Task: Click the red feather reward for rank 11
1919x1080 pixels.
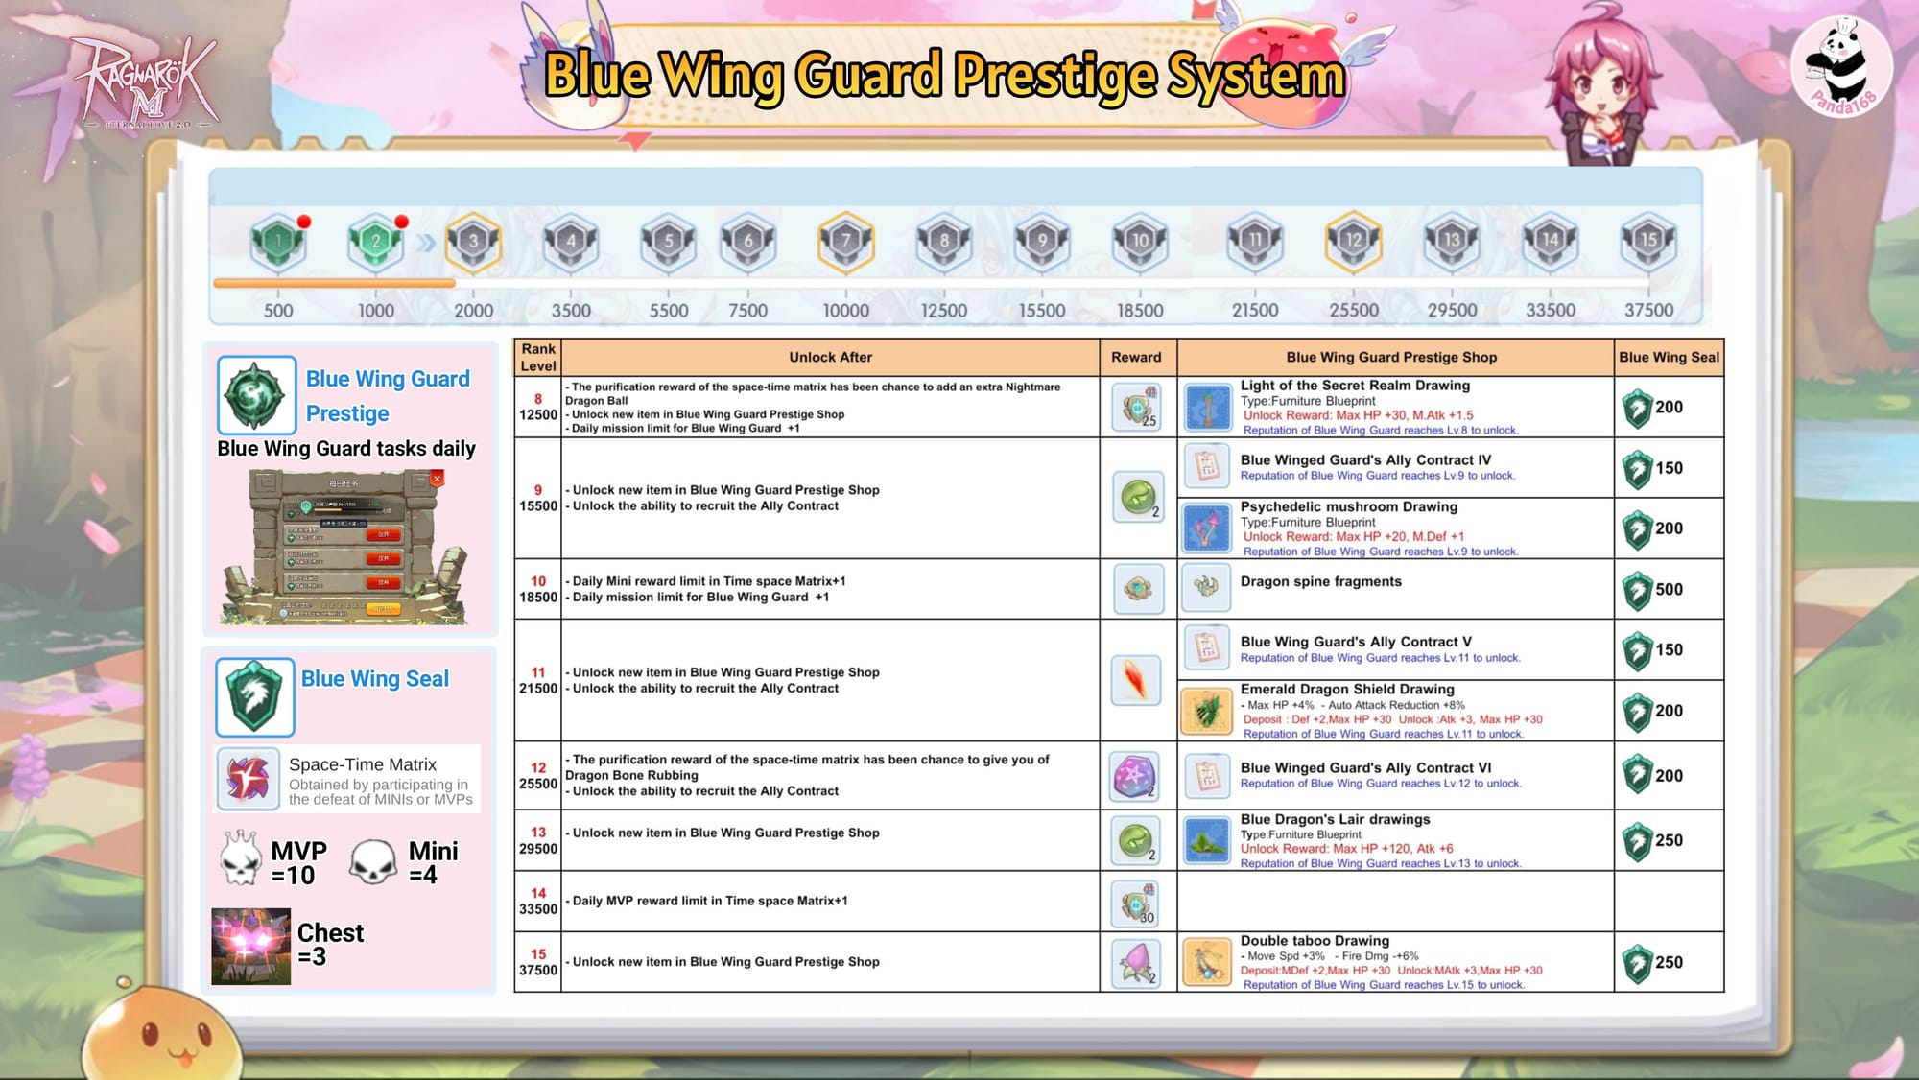Action: pos(1136,680)
